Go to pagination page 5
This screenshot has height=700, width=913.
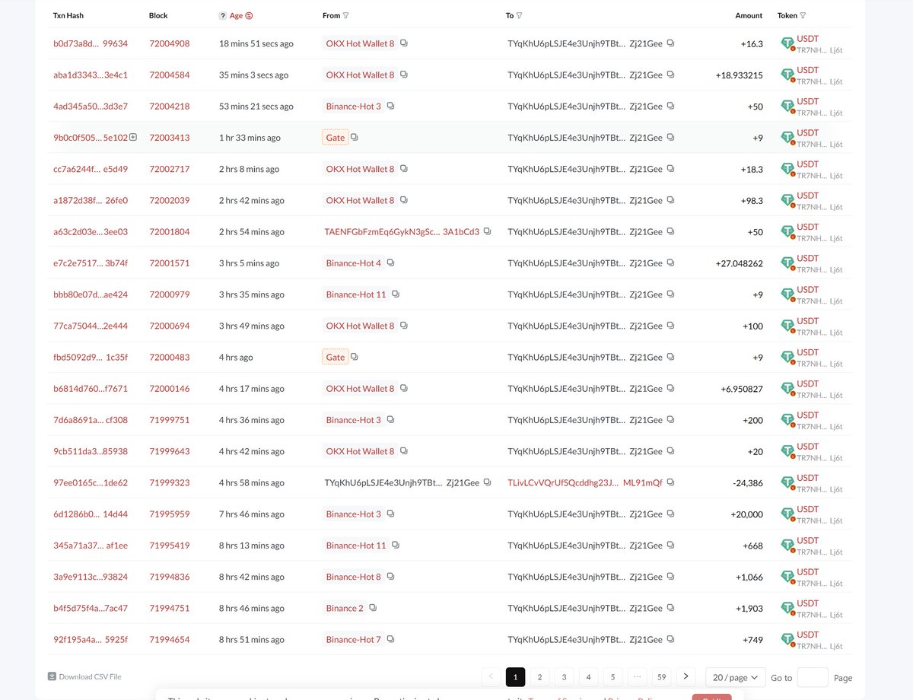point(612,677)
